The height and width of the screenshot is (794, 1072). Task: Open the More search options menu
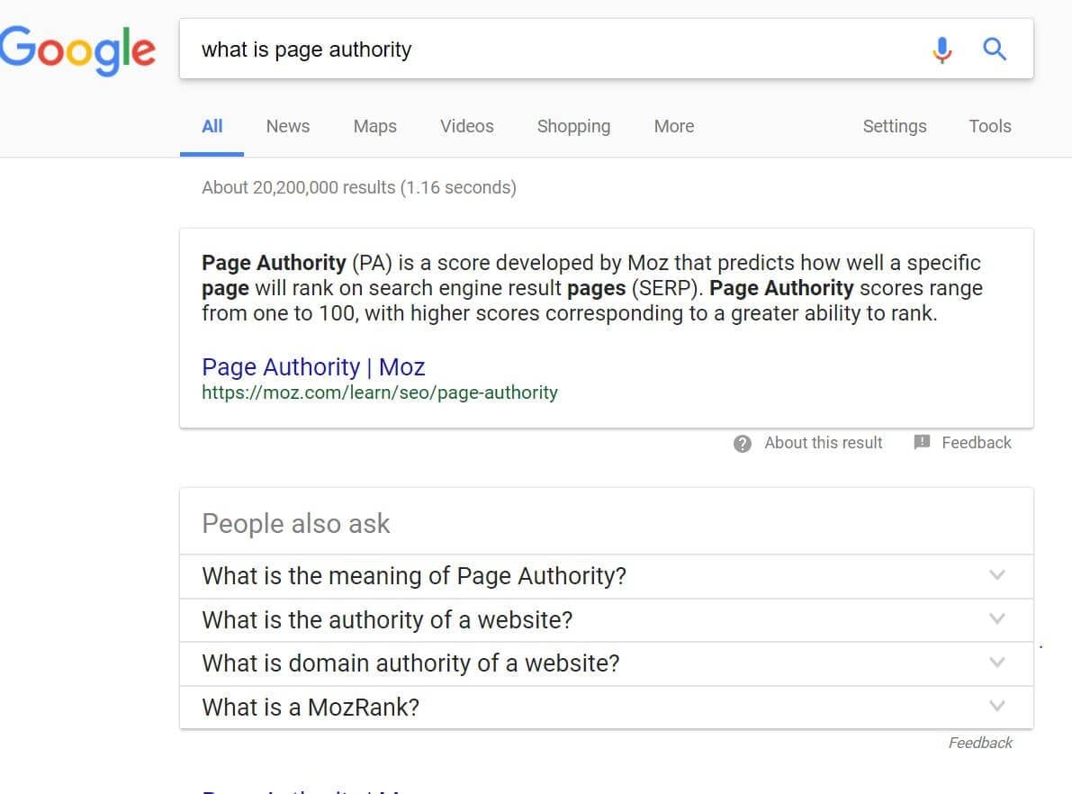click(674, 127)
